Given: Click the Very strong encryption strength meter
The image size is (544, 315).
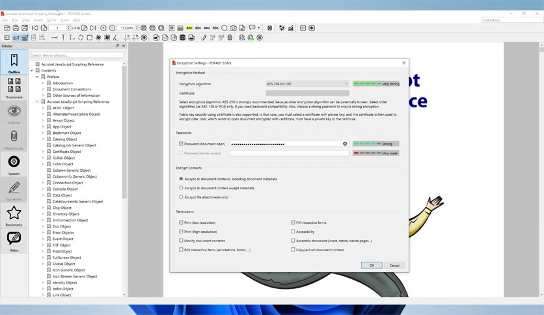Looking at the screenshot, I should (x=376, y=84).
